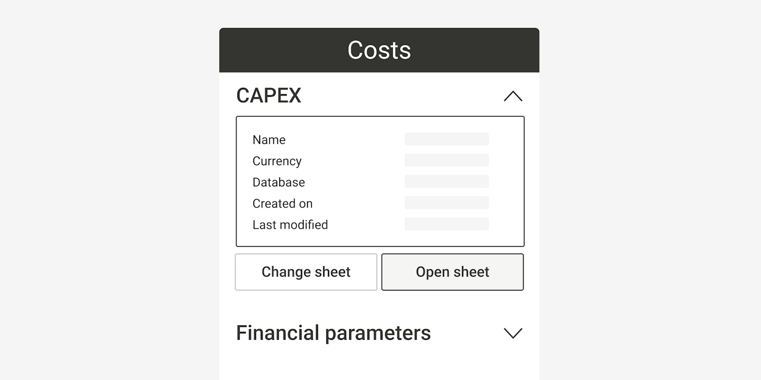The width and height of the screenshot is (761, 380).
Task: Click the blank white area below Financial parameters
Action: pos(379,365)
